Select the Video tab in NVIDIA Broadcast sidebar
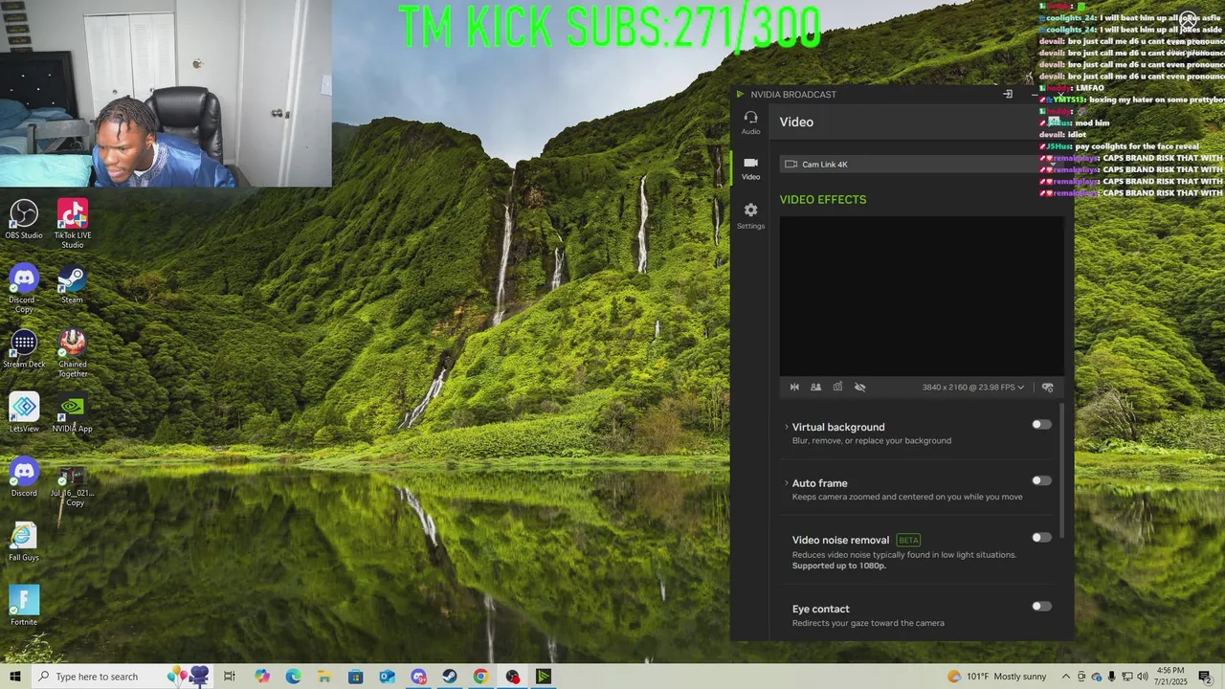 coord(750,168)
